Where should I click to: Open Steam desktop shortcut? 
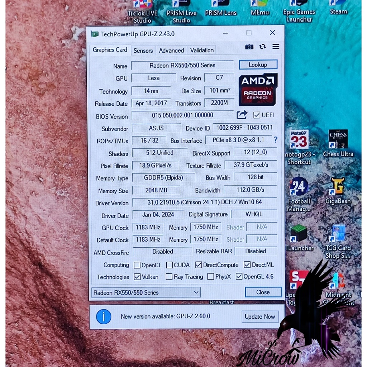click(338, 8)
